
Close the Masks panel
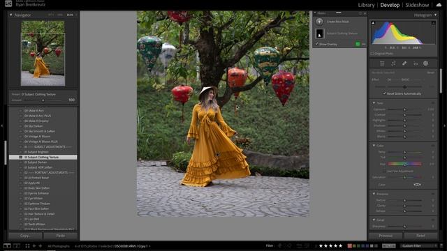tap(365, 13)
